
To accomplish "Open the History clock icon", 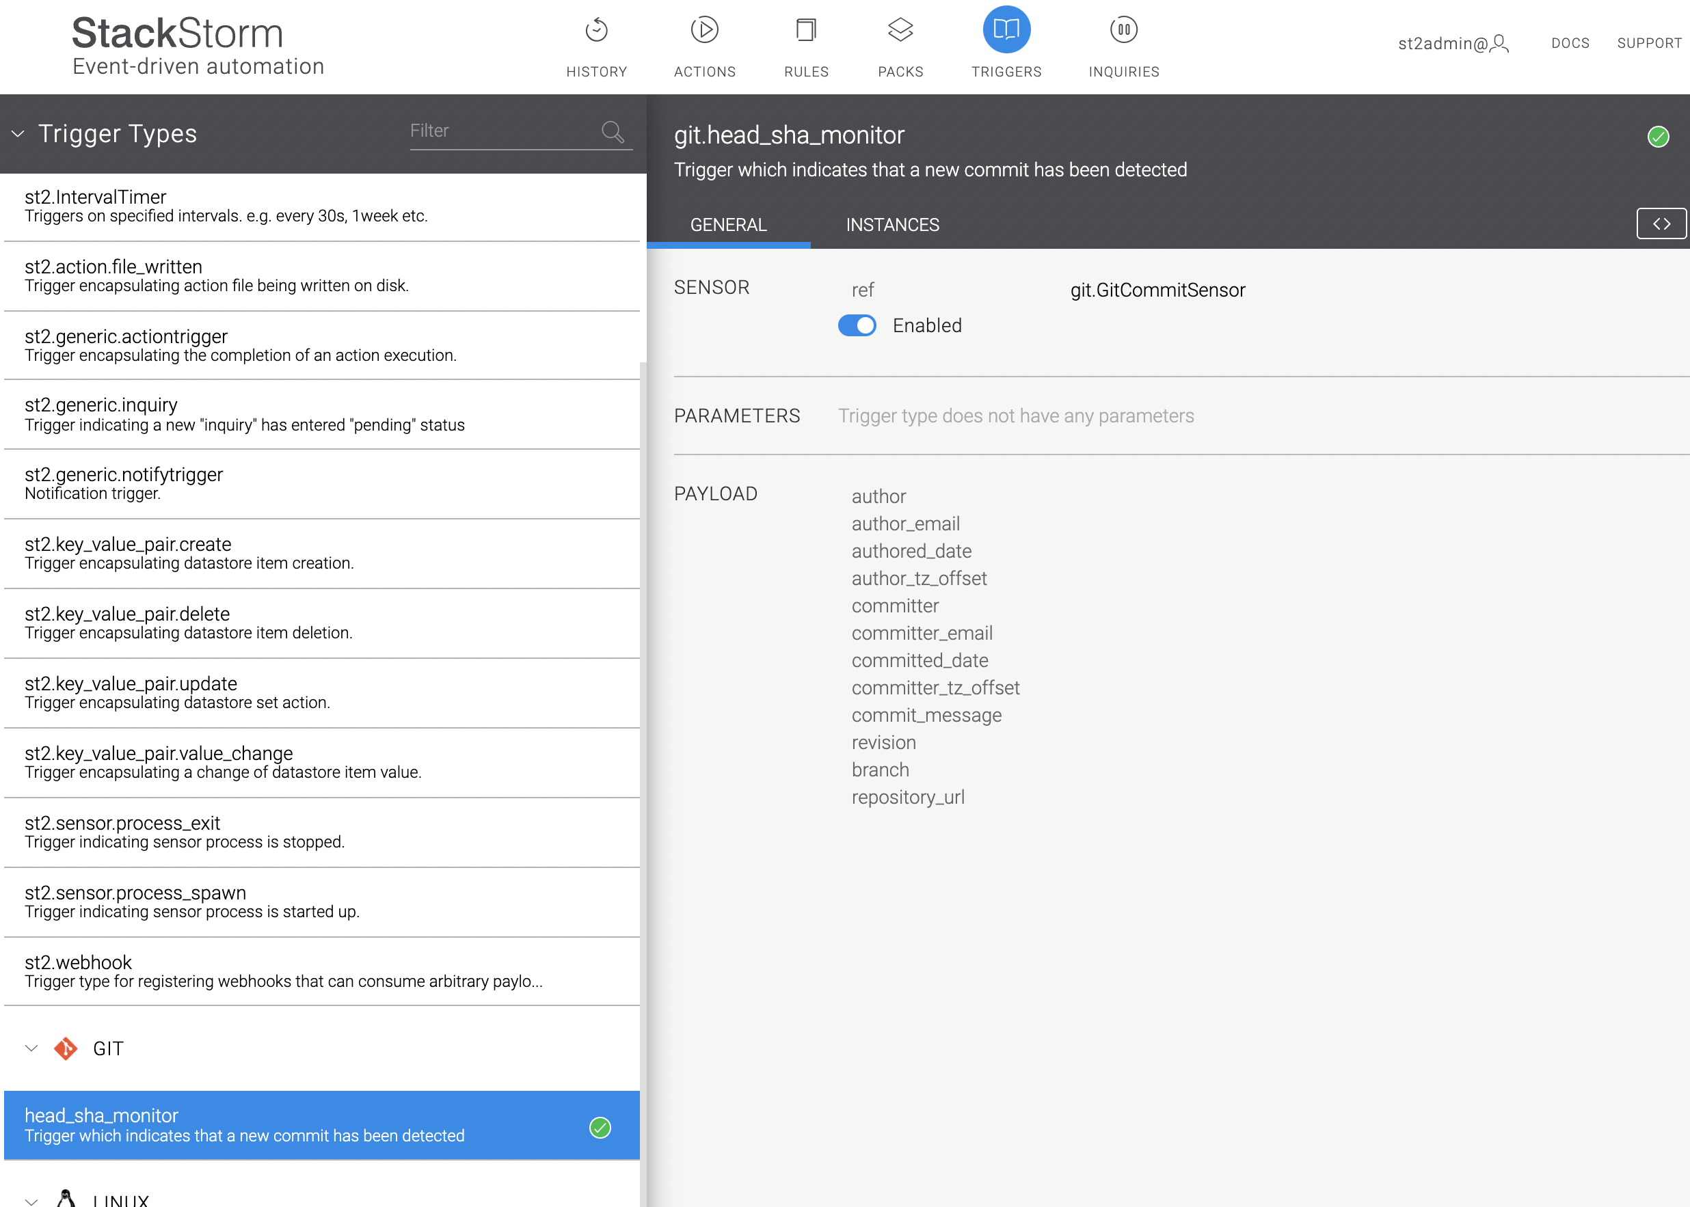I will (x=596, y=31).
